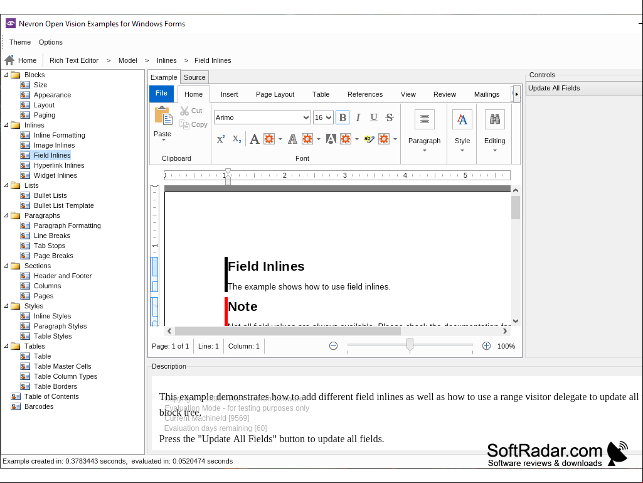643x483 pixels.
Task: Click the Style icon
Action: (x=462, y=119)
